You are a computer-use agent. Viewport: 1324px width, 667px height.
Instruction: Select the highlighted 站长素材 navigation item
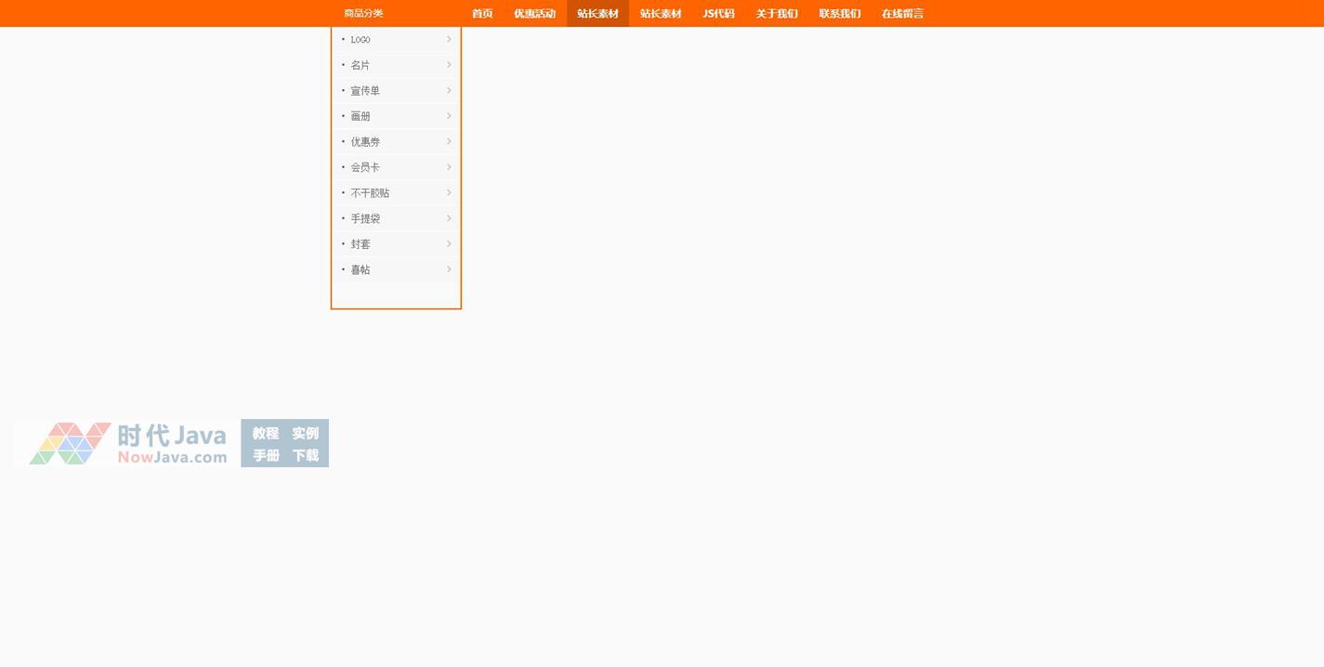597,13
